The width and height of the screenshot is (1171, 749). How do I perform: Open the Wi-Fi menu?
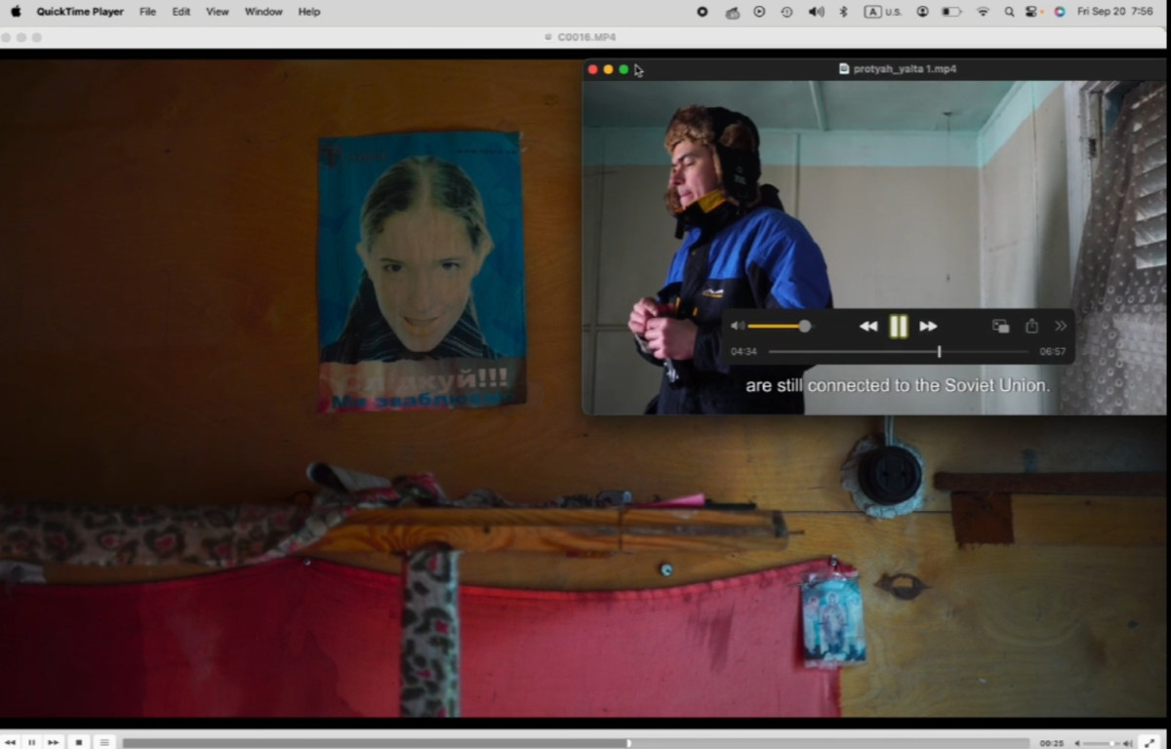983,12
